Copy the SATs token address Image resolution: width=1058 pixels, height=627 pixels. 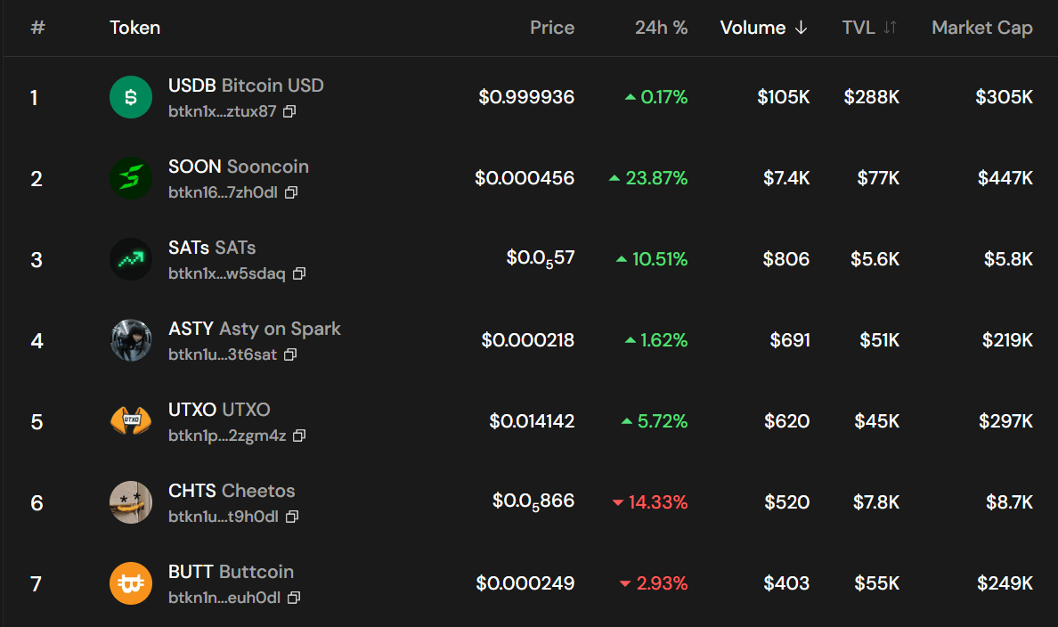[x=299, y=273]
